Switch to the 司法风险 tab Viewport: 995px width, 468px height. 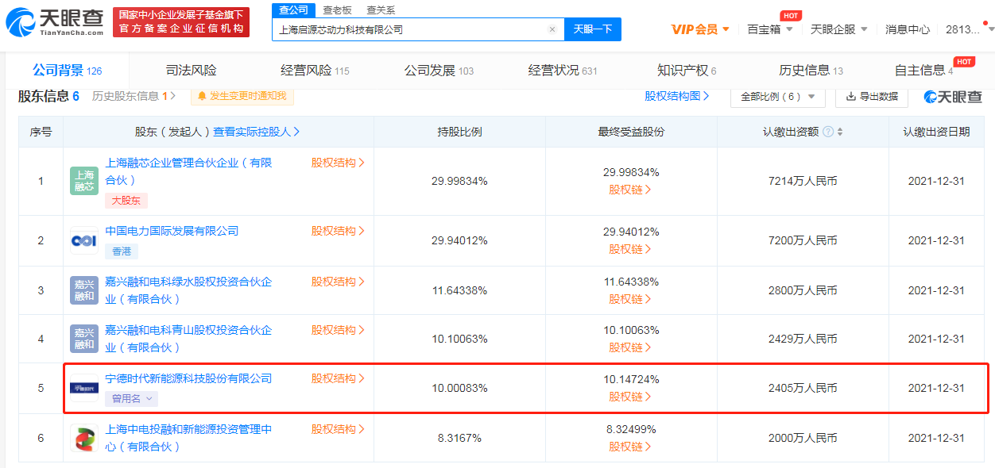(x=191, y=71)
